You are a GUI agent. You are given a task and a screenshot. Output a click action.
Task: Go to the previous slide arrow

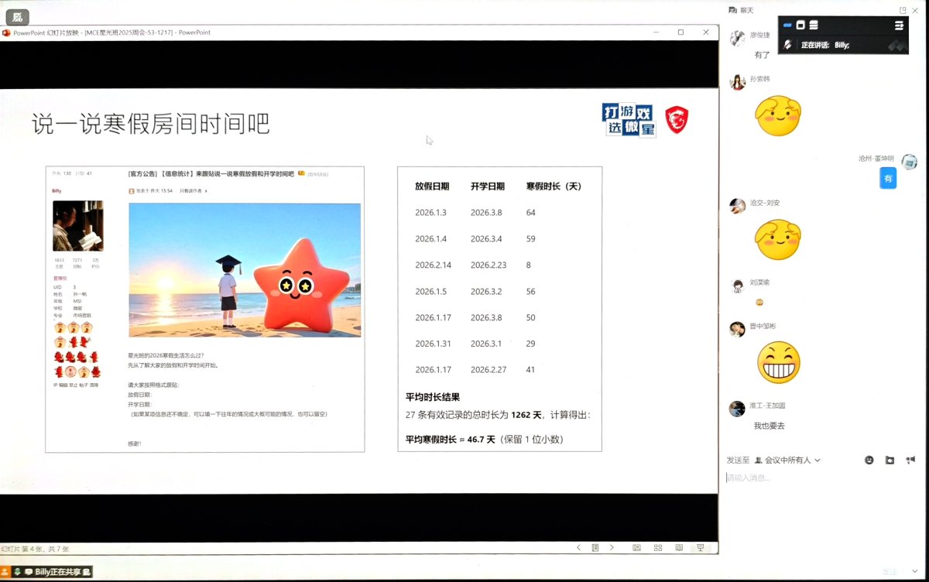pyautogui.click(x=578, y=548)
